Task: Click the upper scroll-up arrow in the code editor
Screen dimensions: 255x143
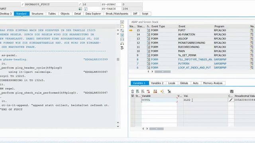Action: tap(118, 30)
